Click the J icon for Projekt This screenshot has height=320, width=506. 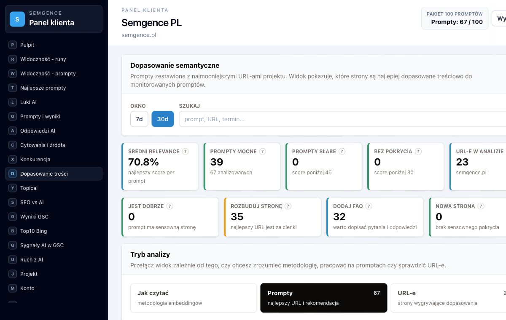tap(13, 274)
